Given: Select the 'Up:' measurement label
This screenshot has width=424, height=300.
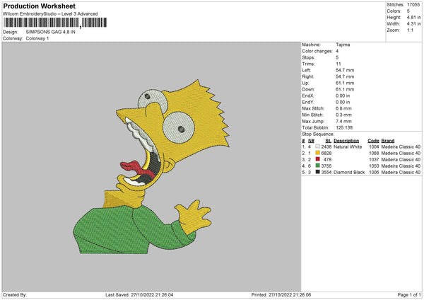Looking at the screenshot, I should point(305,83).
